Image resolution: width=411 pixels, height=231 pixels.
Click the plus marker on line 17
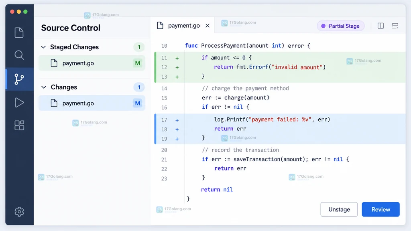pyautogui.click(x=177, y=120)
